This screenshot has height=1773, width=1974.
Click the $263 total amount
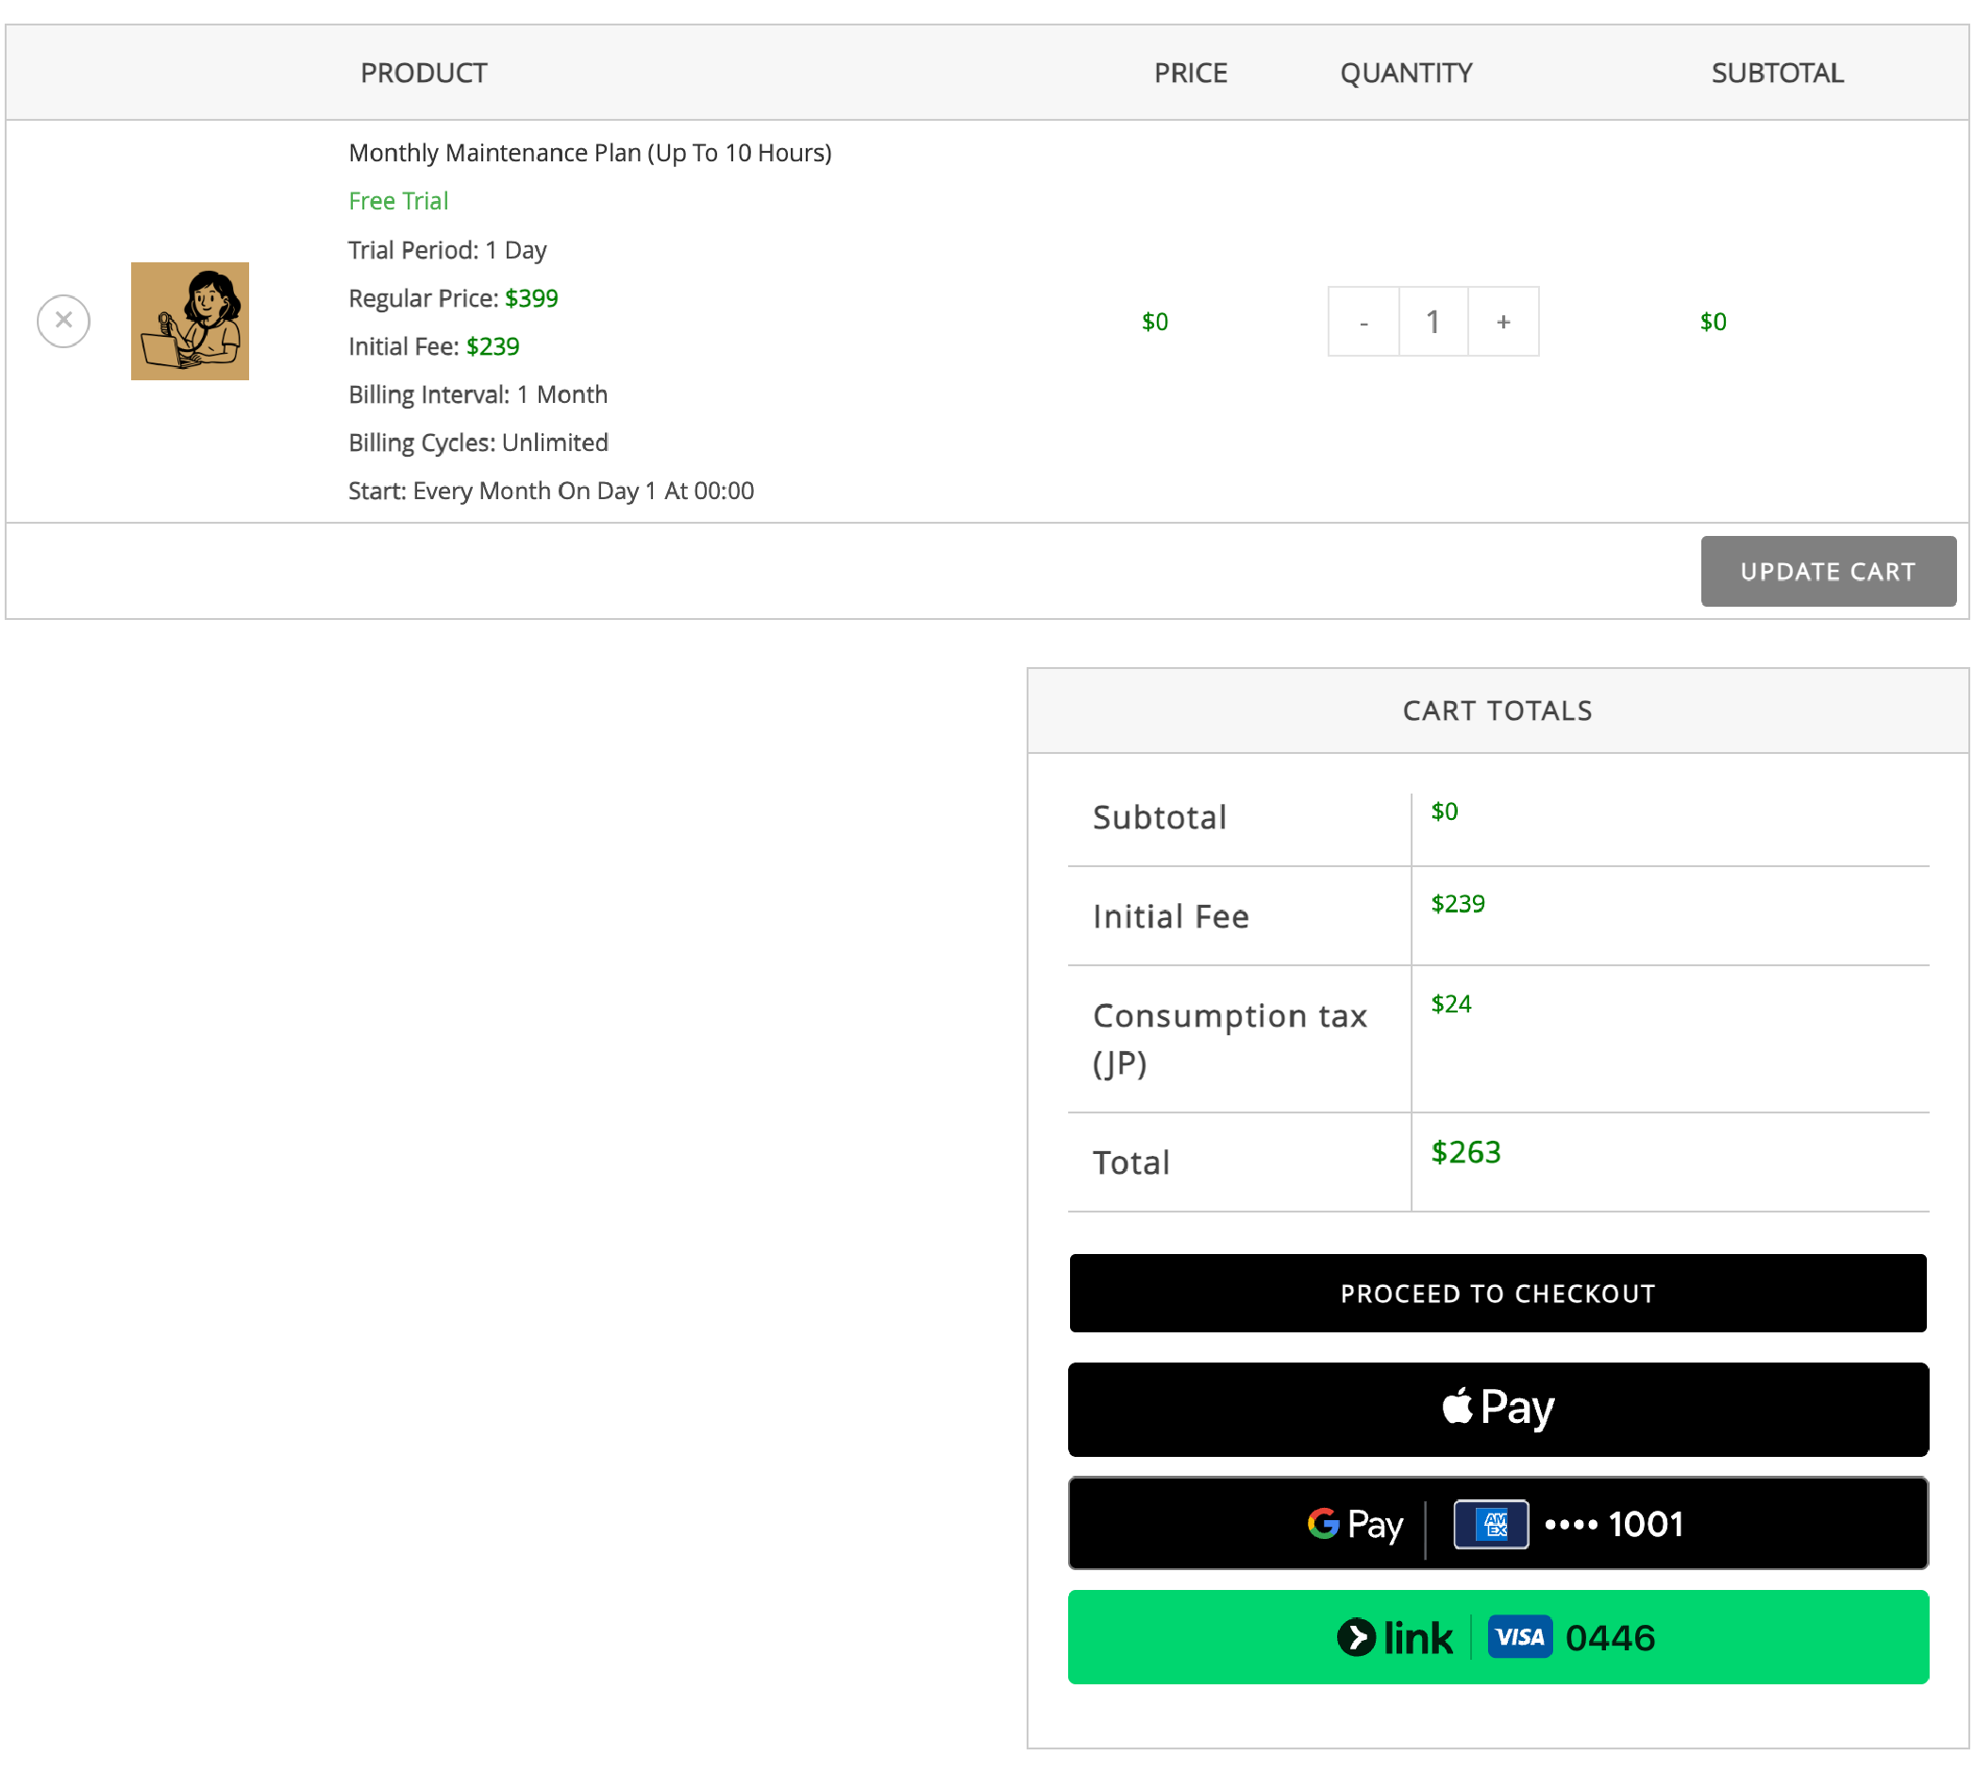(x=1464, y=1151)
